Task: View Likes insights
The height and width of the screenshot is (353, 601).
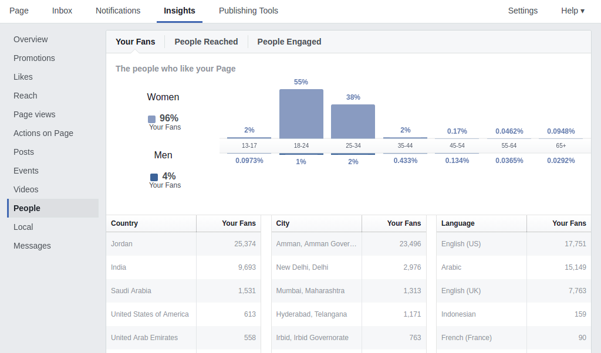Action: coord(23,77)
